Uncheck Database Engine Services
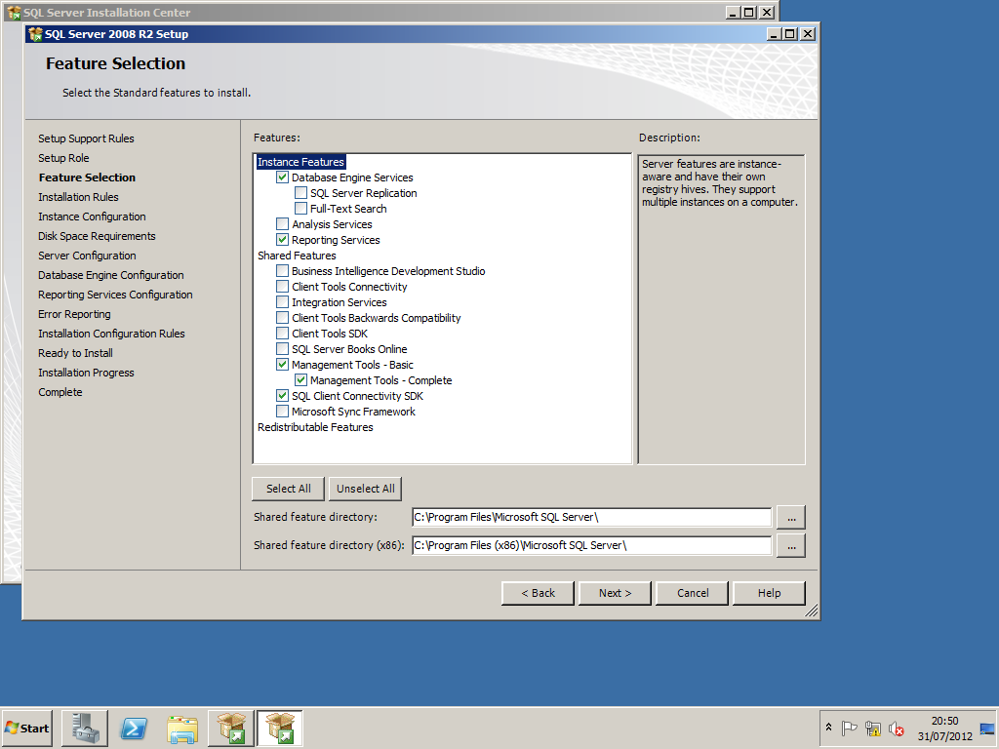 point(282,177)
